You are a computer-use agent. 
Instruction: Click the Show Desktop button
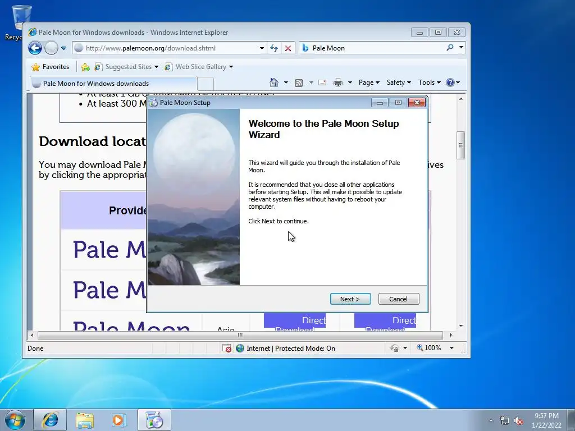(571, 420)
